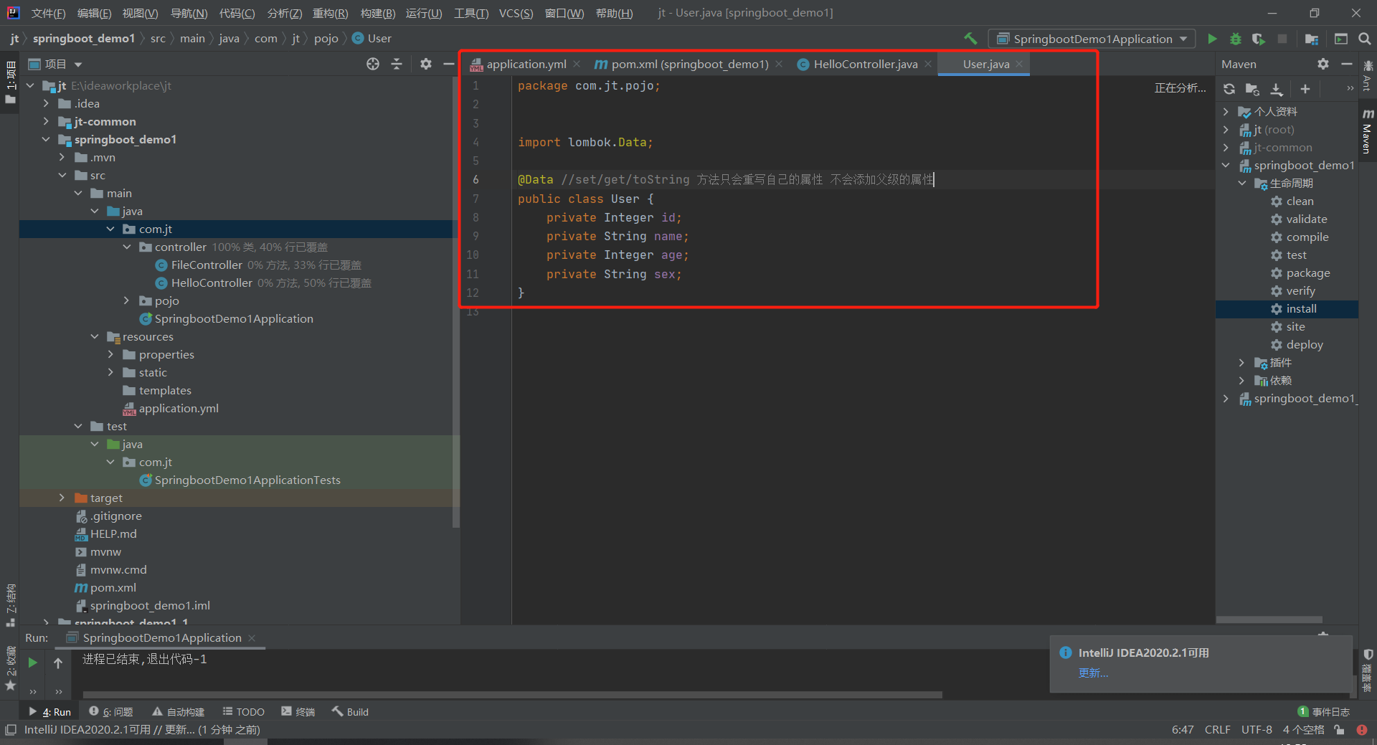The width and height of the screenshot is (1377, 745).
Task: Hide the Maven panel with minus icon
Action: [x=1347, y=64]
